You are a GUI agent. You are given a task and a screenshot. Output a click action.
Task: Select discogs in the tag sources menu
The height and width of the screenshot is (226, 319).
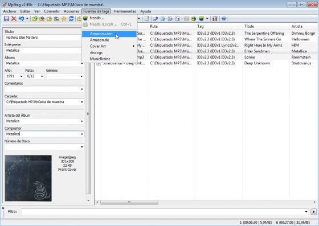tap(109, 52)
